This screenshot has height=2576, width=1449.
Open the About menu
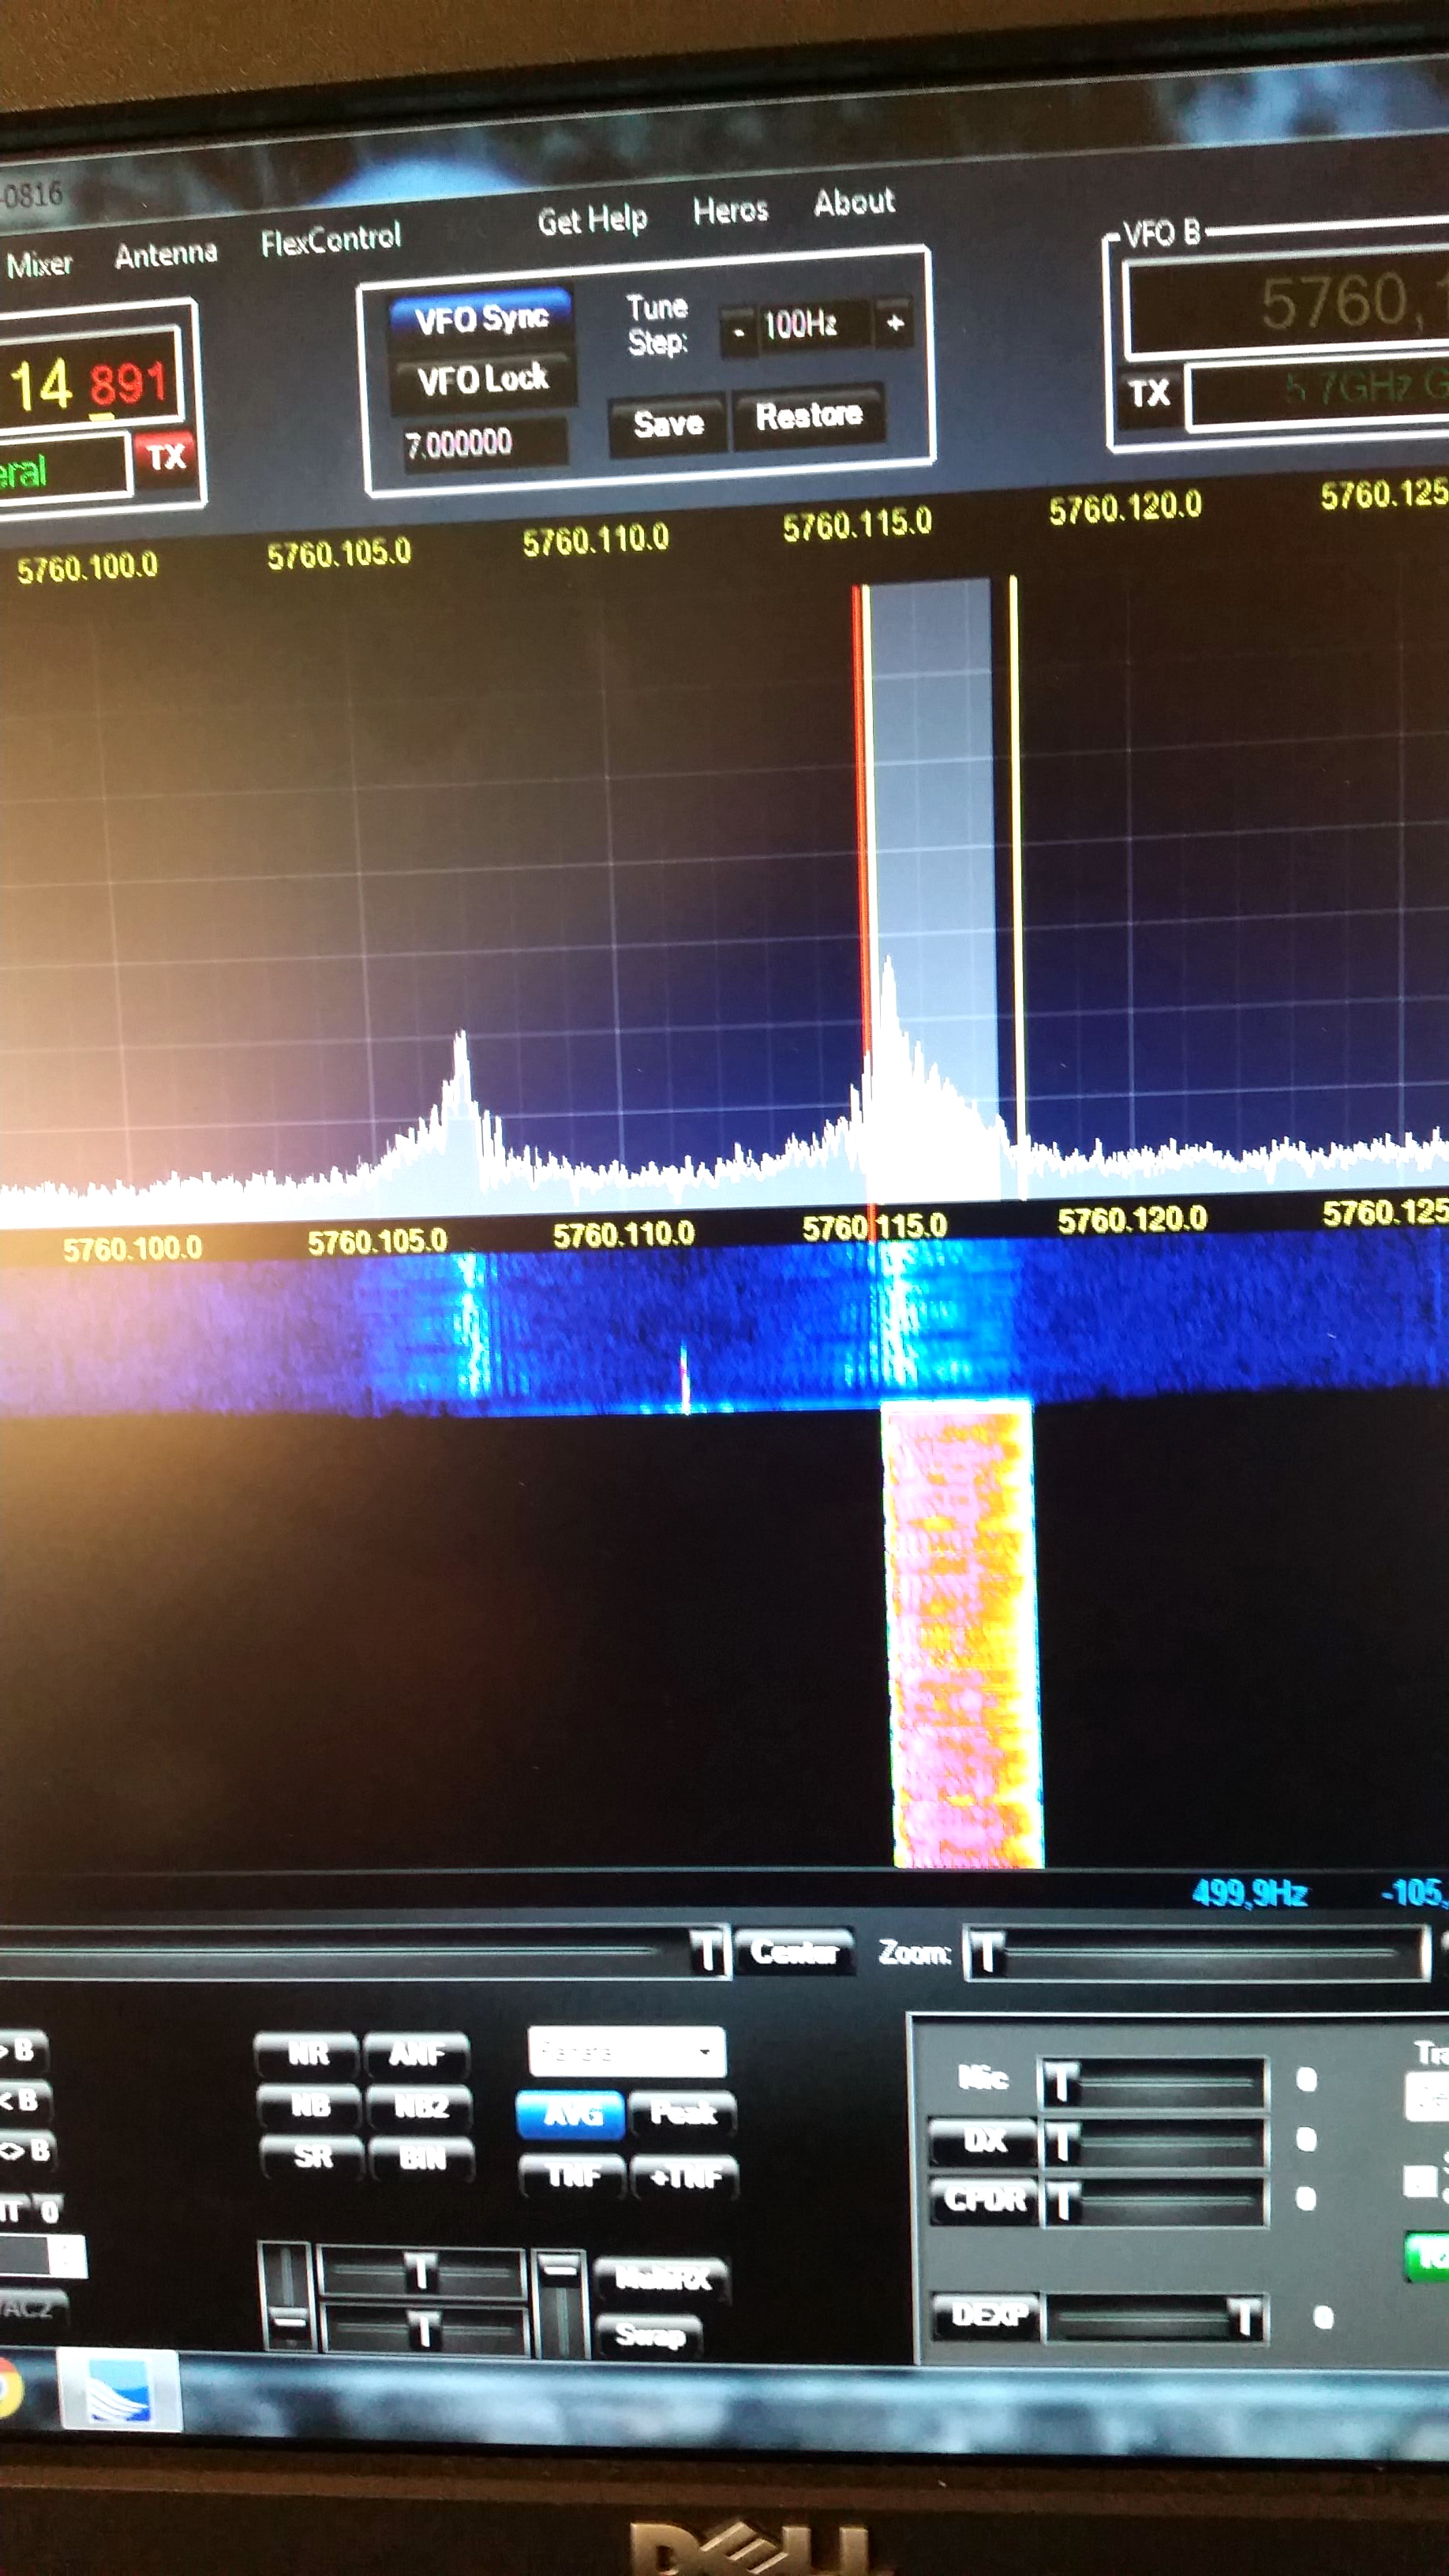[x=854, y=202]
